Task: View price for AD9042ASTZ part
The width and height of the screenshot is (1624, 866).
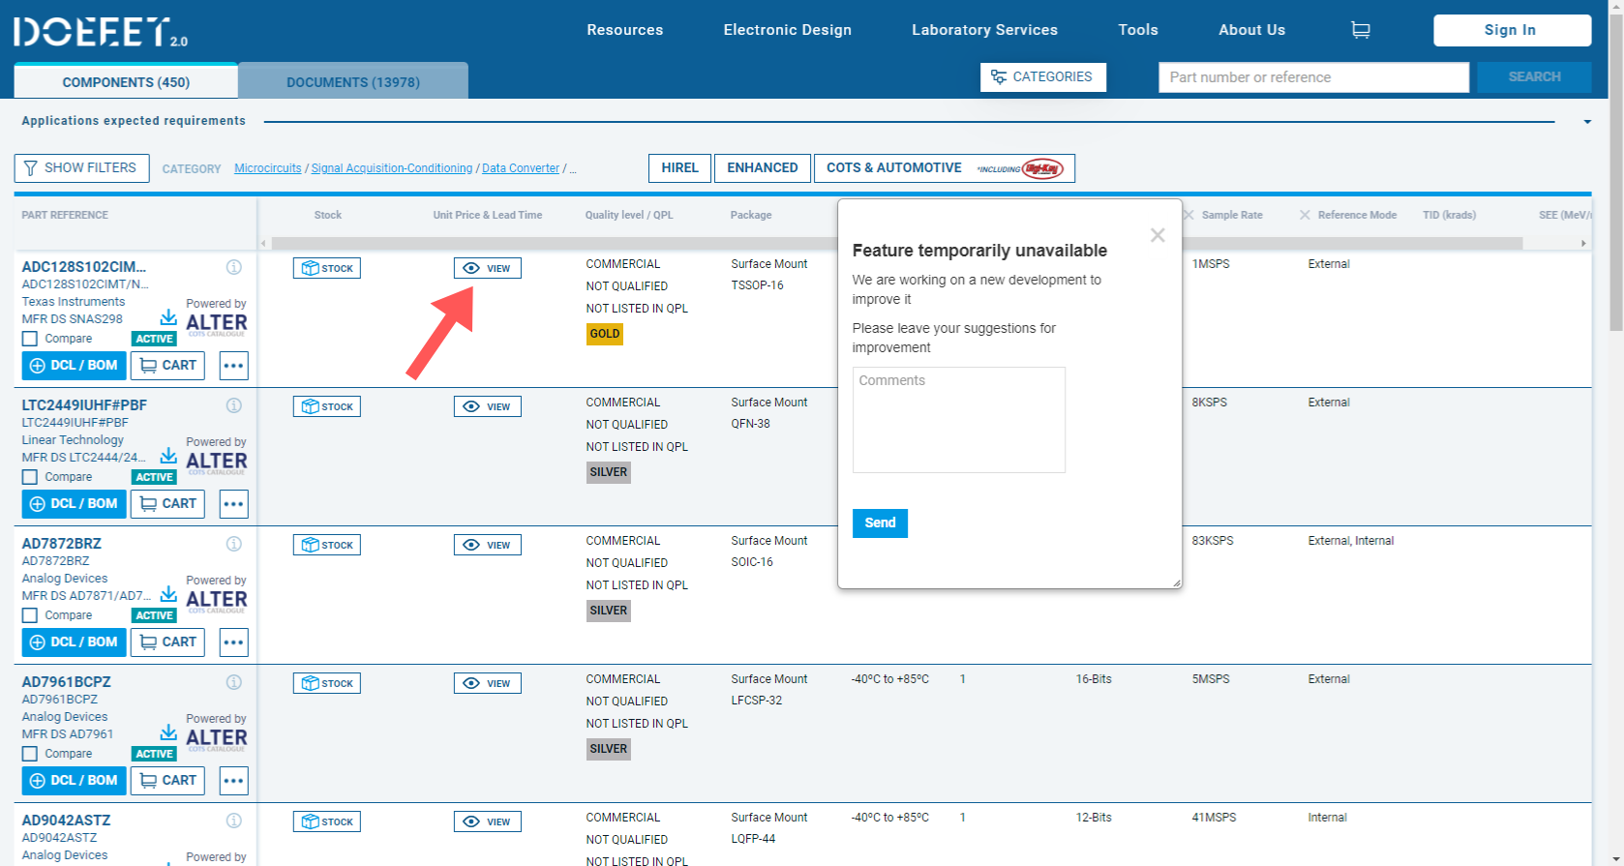Action: coord(488,821)
